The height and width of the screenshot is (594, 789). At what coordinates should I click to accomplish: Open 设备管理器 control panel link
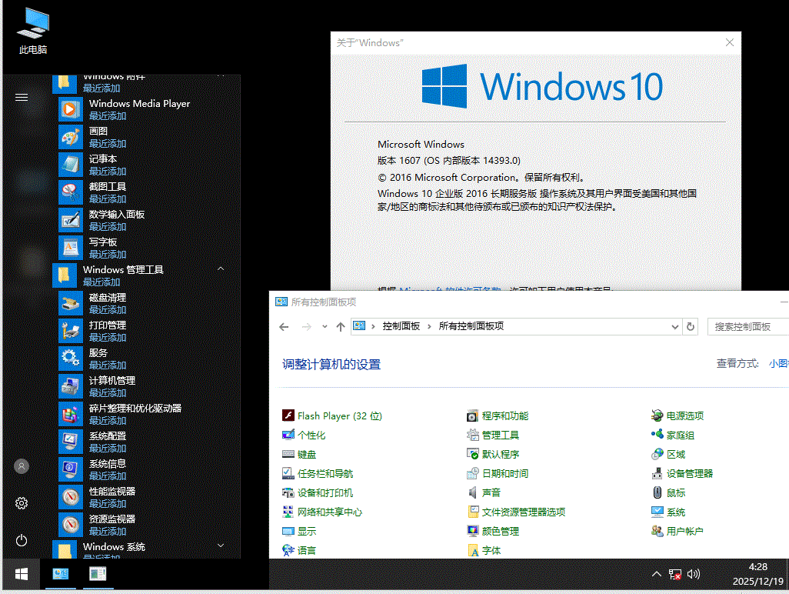[x=689, y=473]
